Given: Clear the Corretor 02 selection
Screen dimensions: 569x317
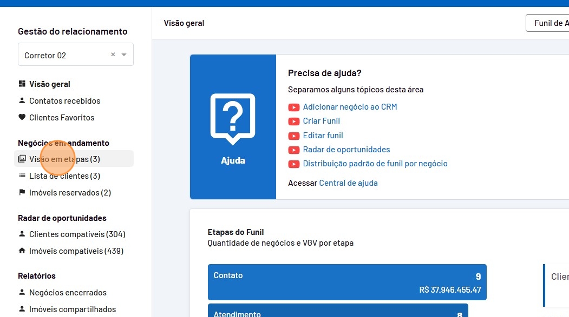Looking at the screenshot, I should coord(113,55).
